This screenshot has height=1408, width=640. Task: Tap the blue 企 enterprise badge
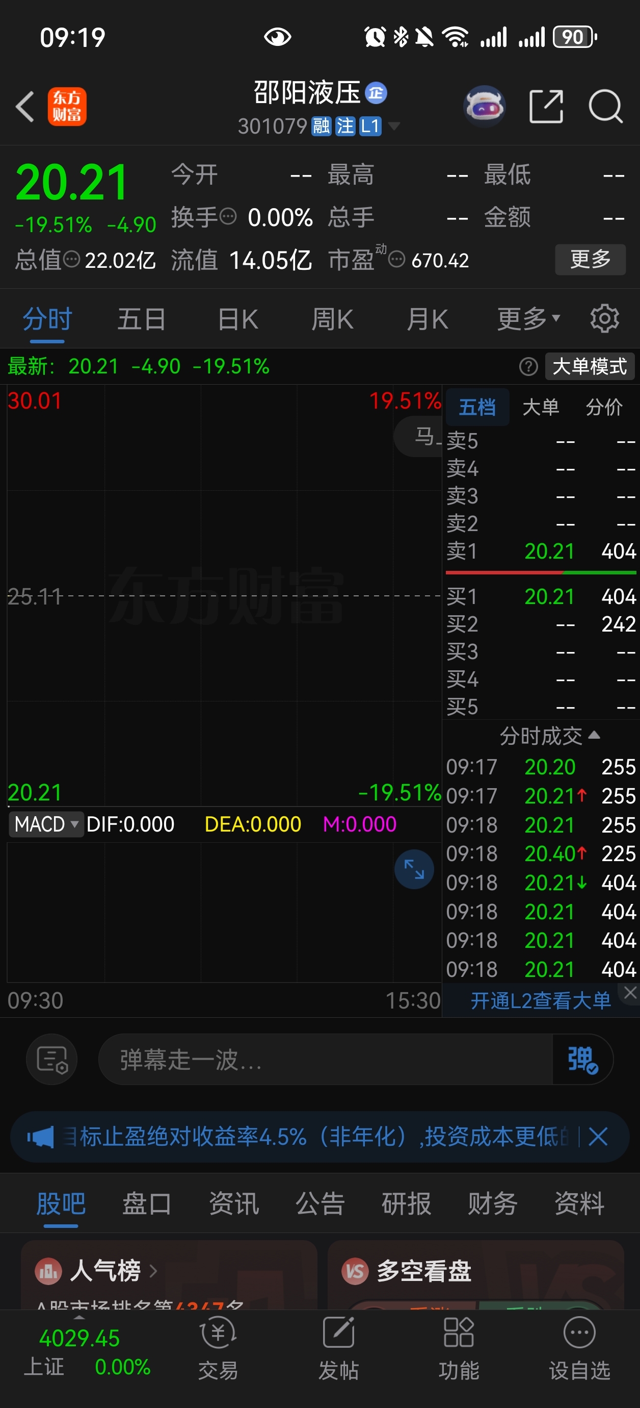pyautogui.click(x=376, y=93)
